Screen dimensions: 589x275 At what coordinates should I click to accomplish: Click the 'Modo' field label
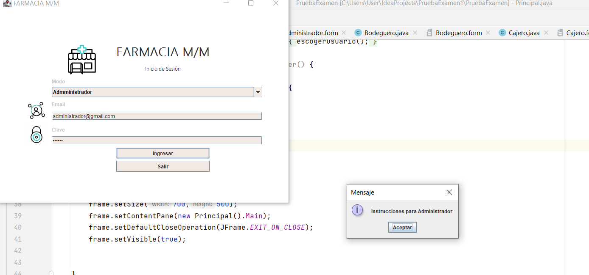point(59,82)
